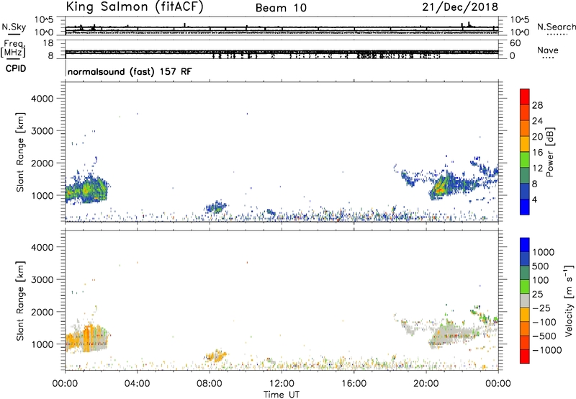Click the '16' tick on Power colorbar

click(537, 153)
